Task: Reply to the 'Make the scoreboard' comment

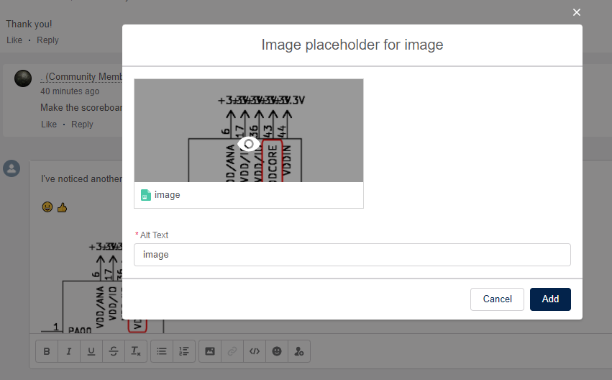Action: click(82, 125)
